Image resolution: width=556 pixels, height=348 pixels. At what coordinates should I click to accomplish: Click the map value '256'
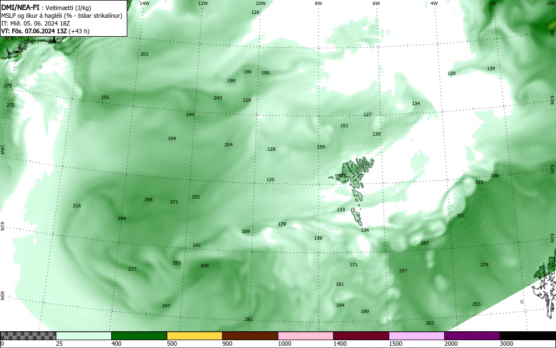point(105,97)
